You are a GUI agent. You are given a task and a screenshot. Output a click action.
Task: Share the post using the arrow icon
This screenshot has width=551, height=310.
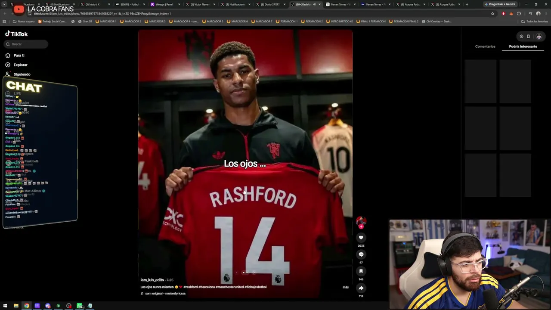pyautogui.click(x=361, y=288)
